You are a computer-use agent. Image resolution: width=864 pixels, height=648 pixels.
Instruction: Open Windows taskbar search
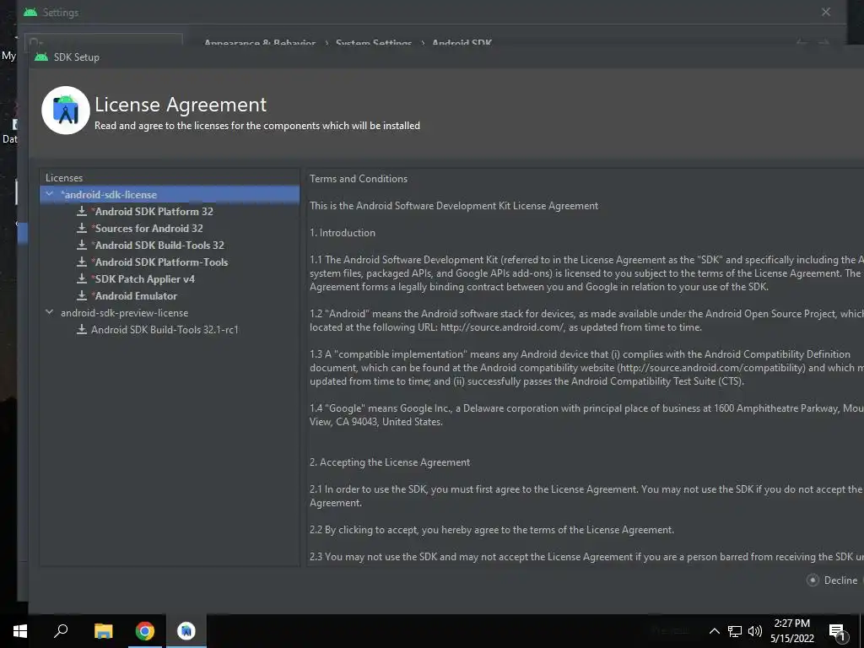(x=61, y=630)
